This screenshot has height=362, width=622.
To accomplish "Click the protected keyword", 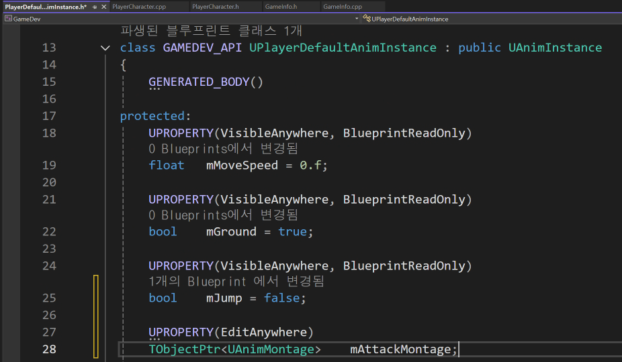I will 152,116.
